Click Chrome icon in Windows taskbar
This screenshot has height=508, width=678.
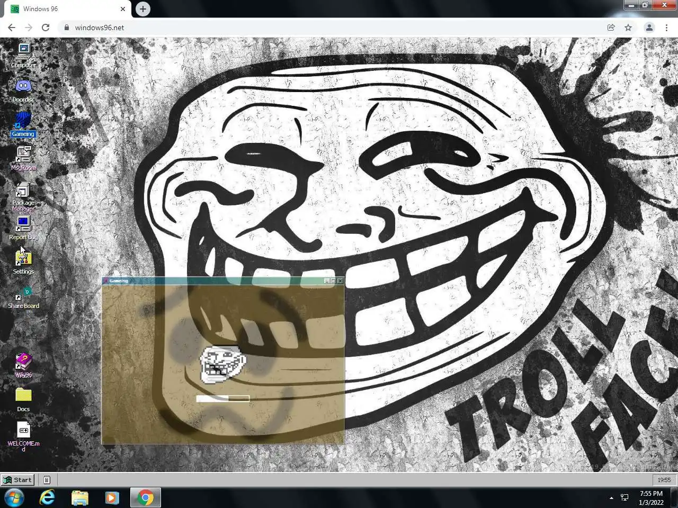pos(145,497)
